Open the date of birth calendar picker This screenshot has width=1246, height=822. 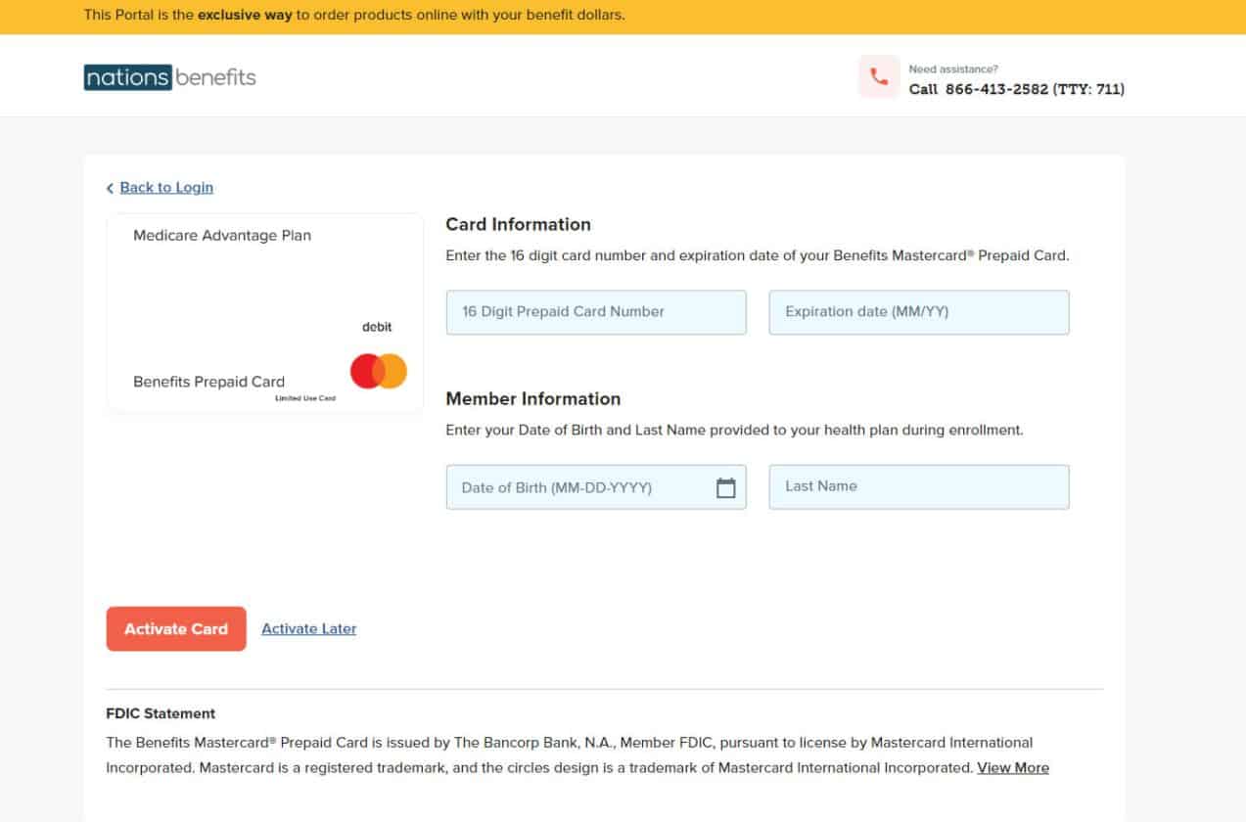click(725, 487)
